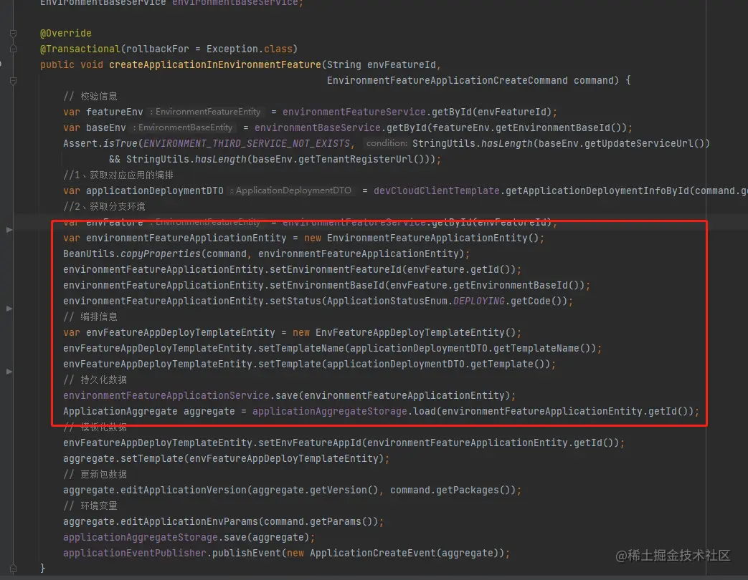Click the getApplicationDeploymentInfoById method call
Image resolution: width=748 pixels, height=580 pixels.
597,190
